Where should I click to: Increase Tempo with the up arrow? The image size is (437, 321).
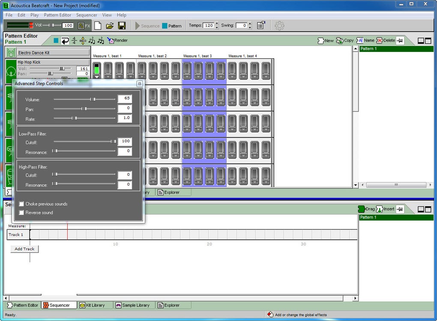(x=217, y=24)
